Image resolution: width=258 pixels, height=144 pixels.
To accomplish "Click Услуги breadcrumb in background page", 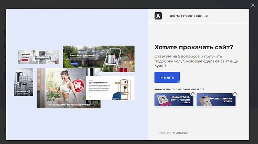I will [x=23, y=6].
